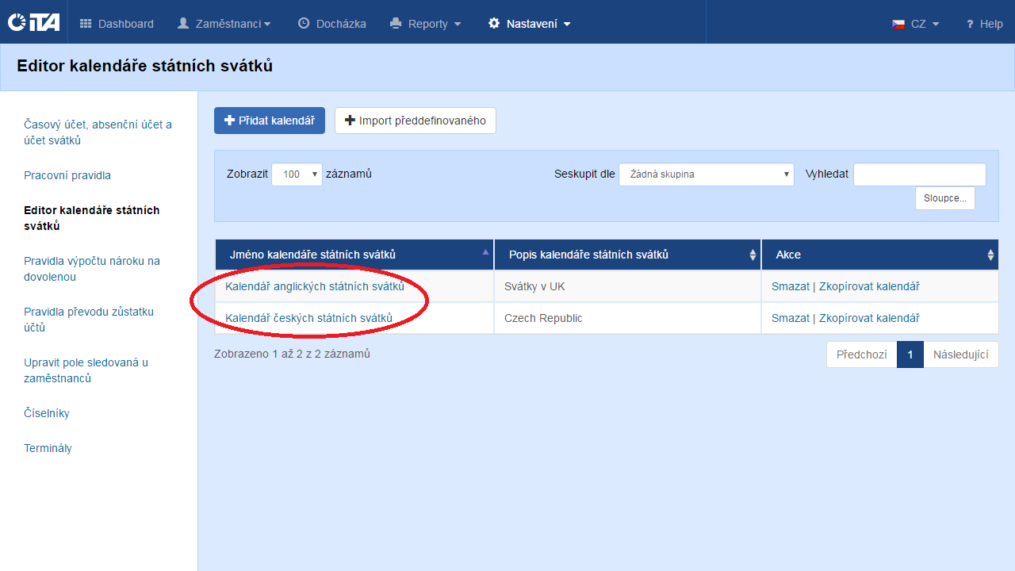Sort the Akce column using its arrows
Screen dimensions: 1015x571
(990, 255)
